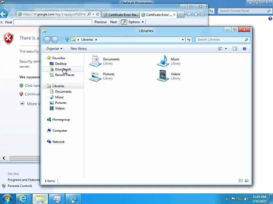Open the Documents library icon
Image resolution: width=273 pixels, height=204 pixels.
(95, 61)
